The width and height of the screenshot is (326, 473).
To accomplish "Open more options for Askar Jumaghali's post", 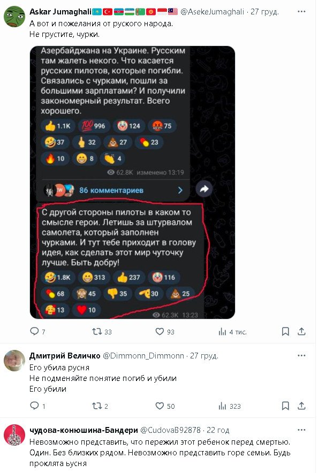I will pyautogui.click(x=302, y=11).
